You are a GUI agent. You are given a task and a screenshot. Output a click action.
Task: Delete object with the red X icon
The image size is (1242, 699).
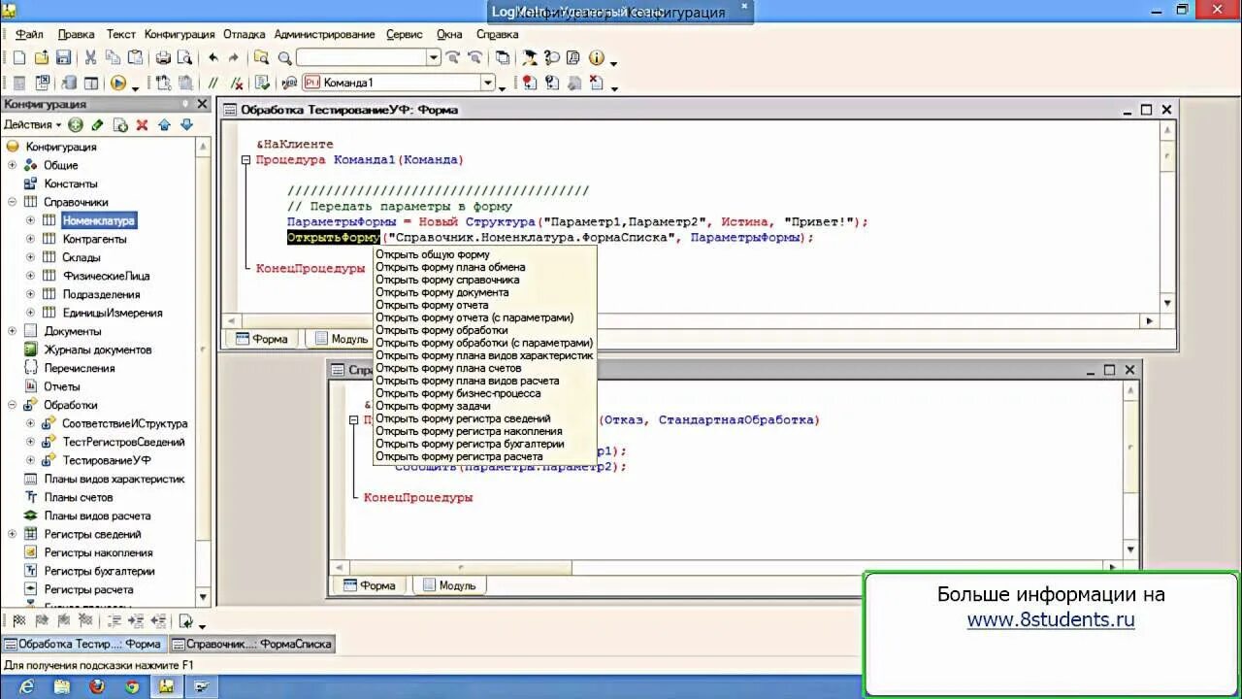(142, 125)
